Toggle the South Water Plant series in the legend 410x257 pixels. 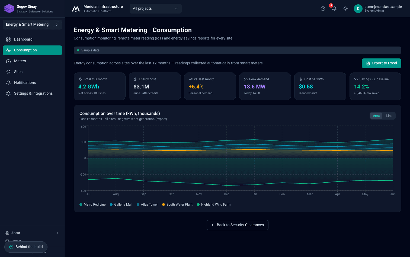click(177, 205)
